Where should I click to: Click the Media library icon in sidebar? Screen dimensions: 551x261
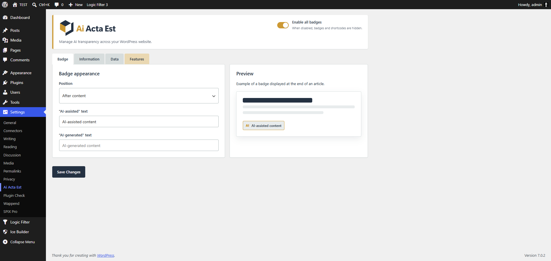5,40
